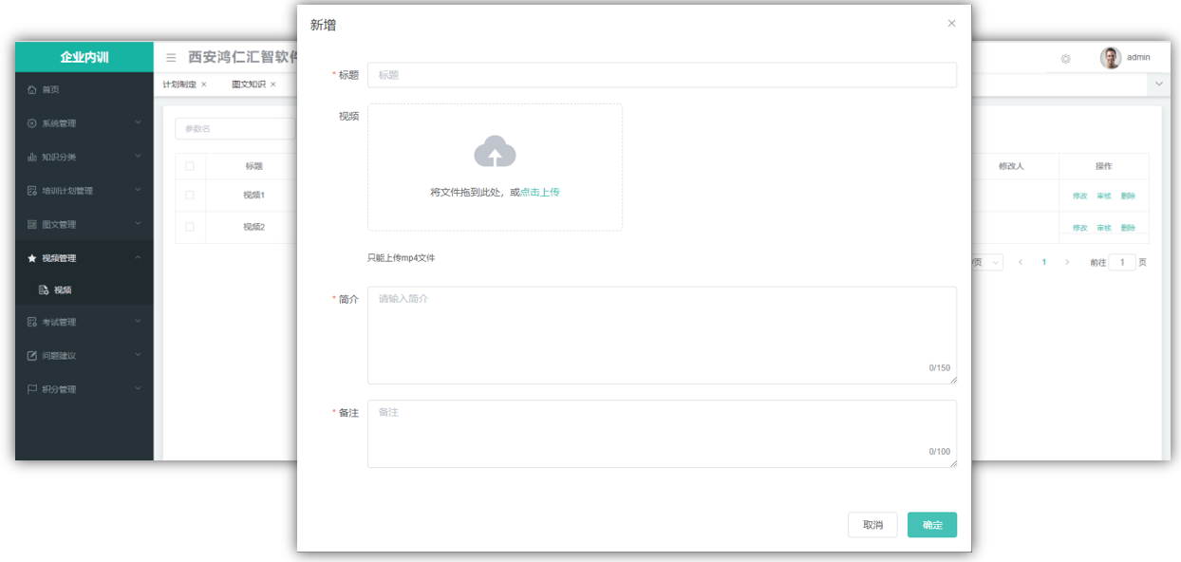Open the settings gear in the header
This screenshot has width=1181, height=562.
point(1066,58)
